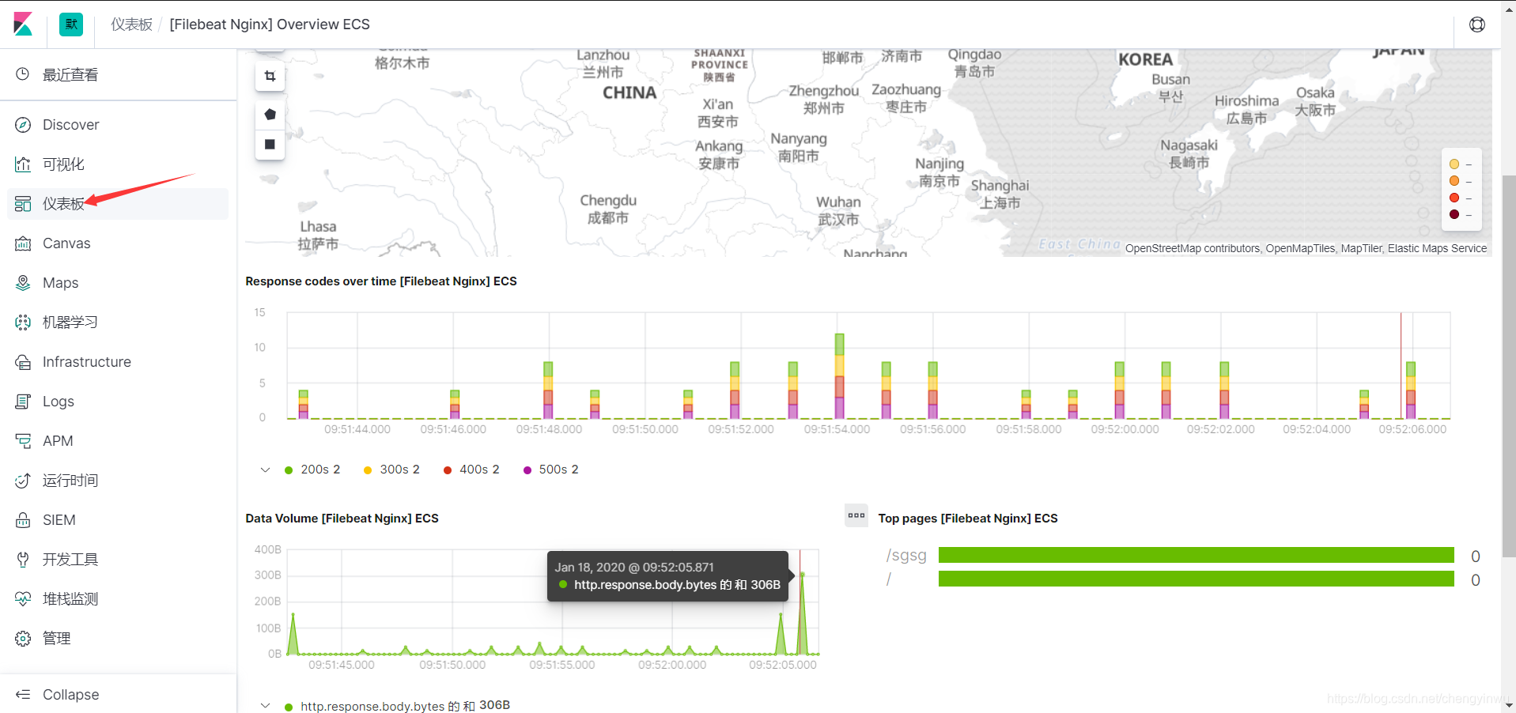This screenshot has height=713, width=1516.
Task: Select the map crop/bounds tool
Action: (x=270, y=77)
